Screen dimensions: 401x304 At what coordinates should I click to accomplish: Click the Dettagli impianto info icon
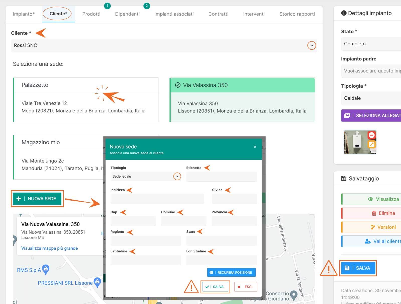[x=344, y=13]
